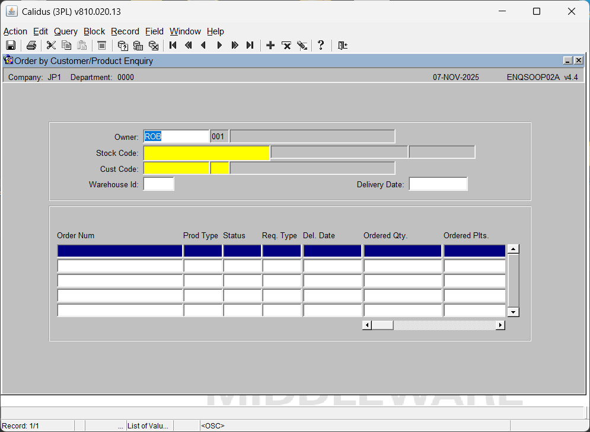Click the Cut scissors icon
This screenshot has height=432, width=590.
click(x=51, y=46)
